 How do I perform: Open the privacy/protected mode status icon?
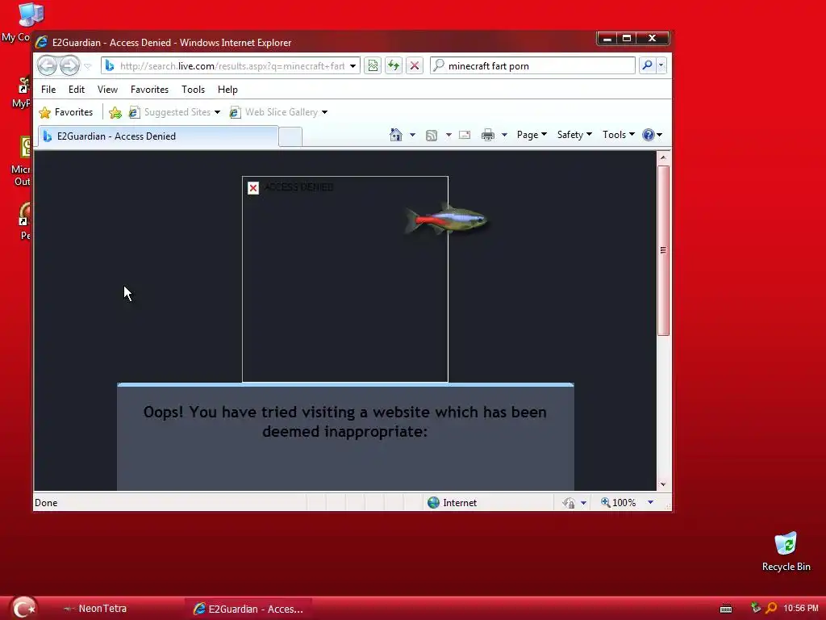(569, 503)
